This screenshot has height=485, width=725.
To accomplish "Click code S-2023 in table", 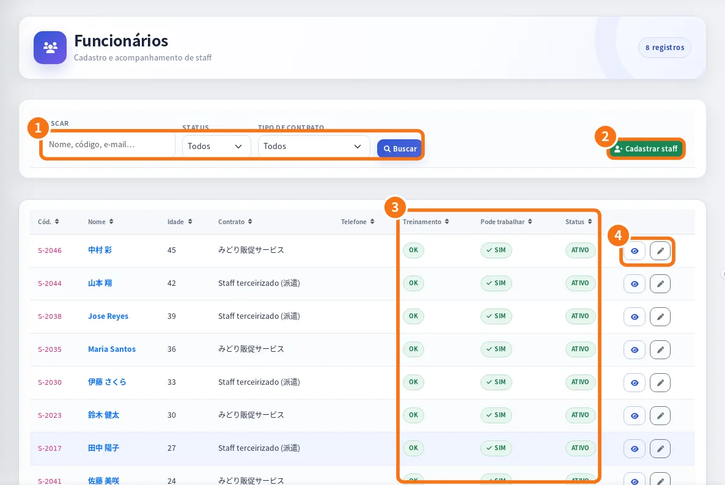I will pos(50,415).
